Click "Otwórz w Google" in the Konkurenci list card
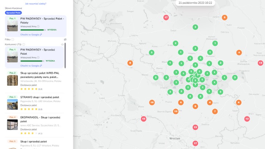This screenshot has height=149, width=265. 31,66
